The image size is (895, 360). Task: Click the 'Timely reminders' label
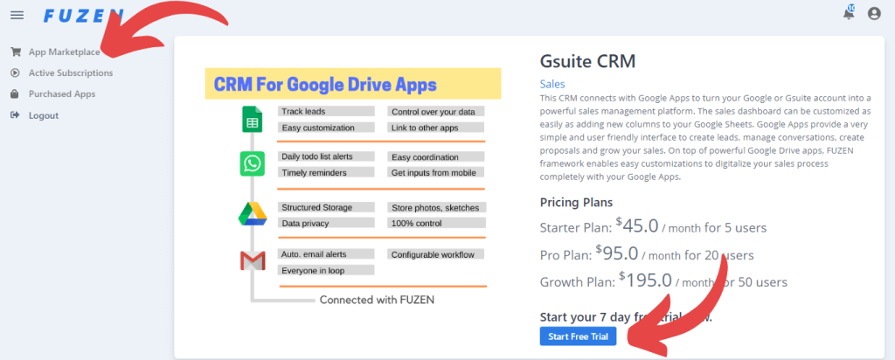point(326,172)
